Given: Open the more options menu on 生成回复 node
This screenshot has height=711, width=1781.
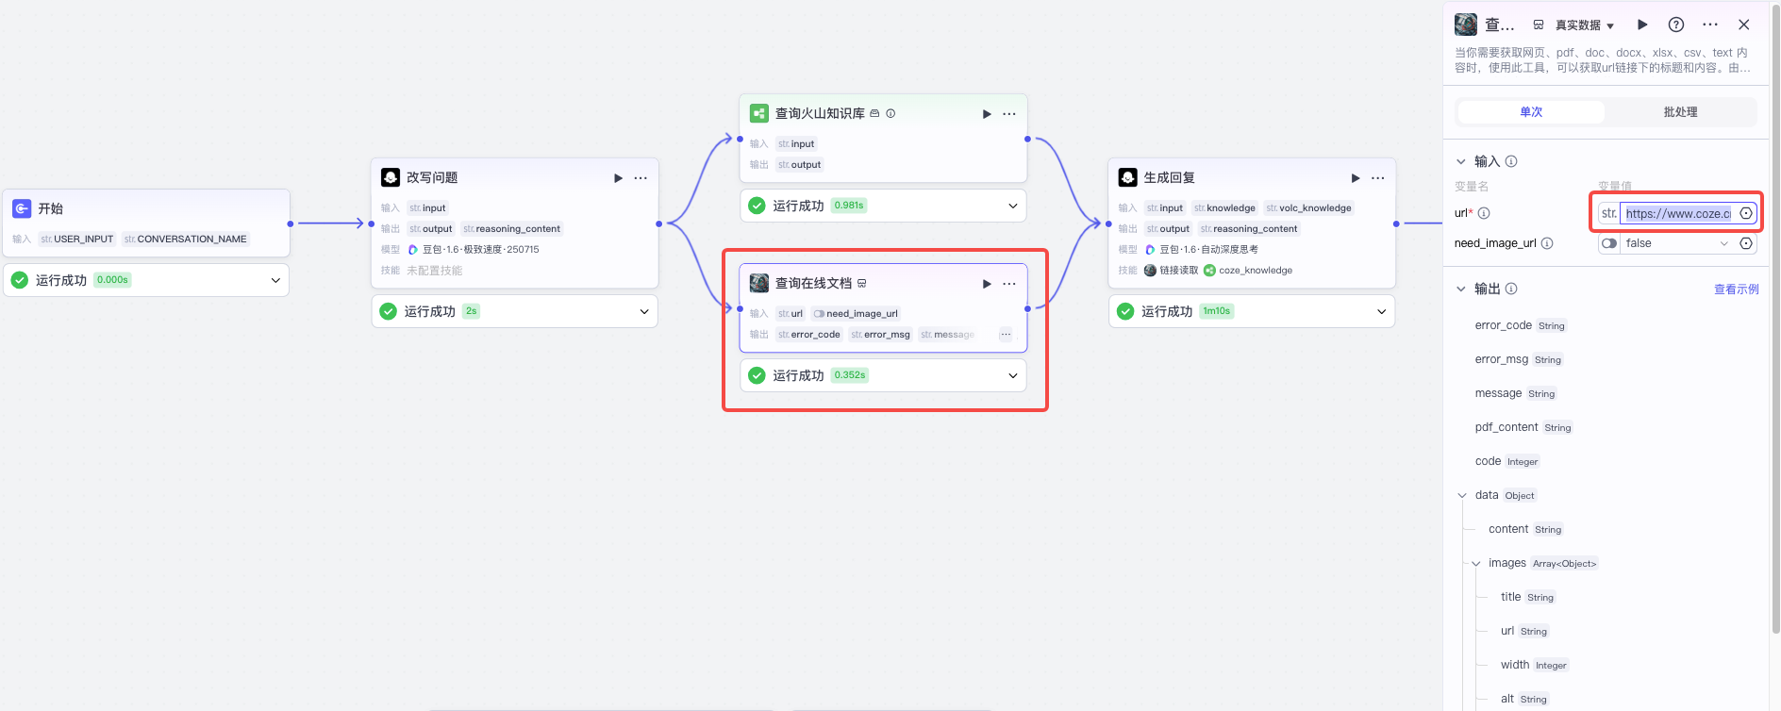Looking at the screenshot, I should (x=1378, y=178).
